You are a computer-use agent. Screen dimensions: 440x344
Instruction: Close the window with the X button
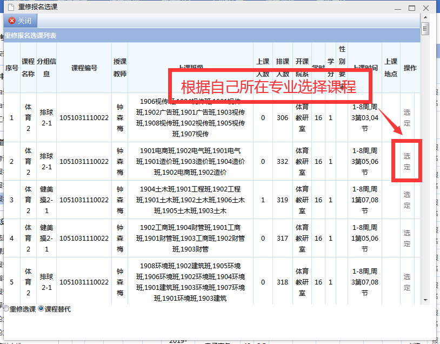[426, 8]
